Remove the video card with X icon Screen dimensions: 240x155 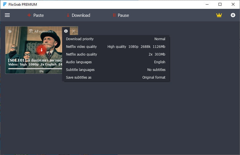[x=74, y=31]
